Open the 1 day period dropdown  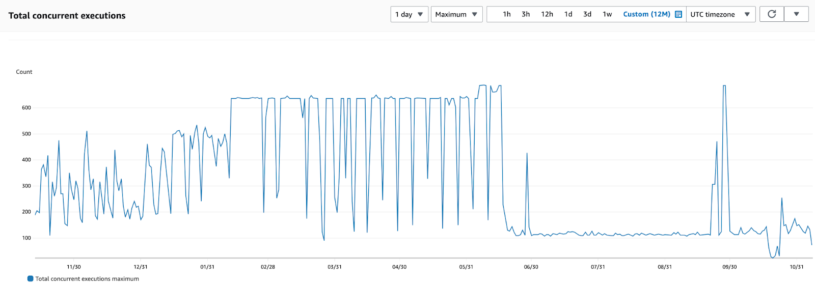pos(410,14)
